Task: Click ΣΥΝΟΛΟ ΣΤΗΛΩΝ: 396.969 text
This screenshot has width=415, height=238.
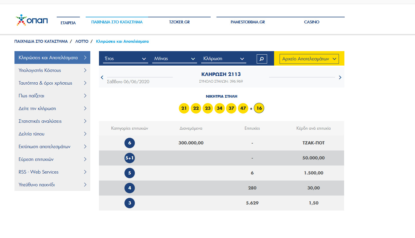Action: (x=221, y=81)
